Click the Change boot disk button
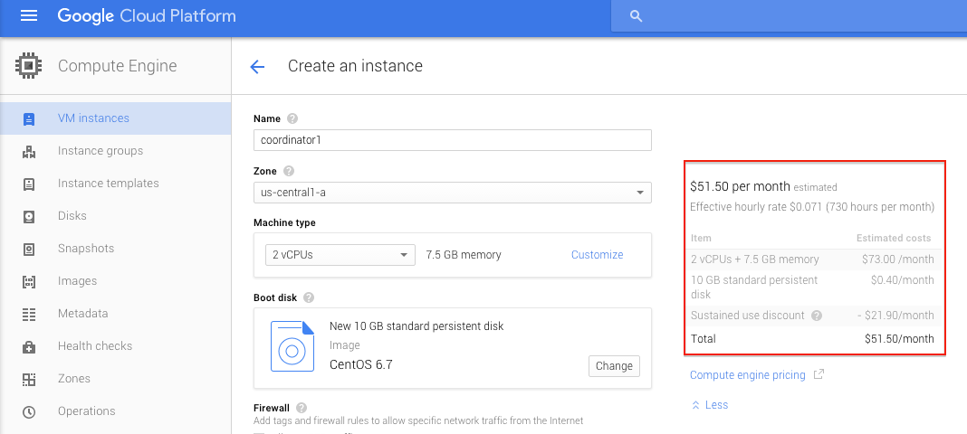 click(x=614, y=366)
